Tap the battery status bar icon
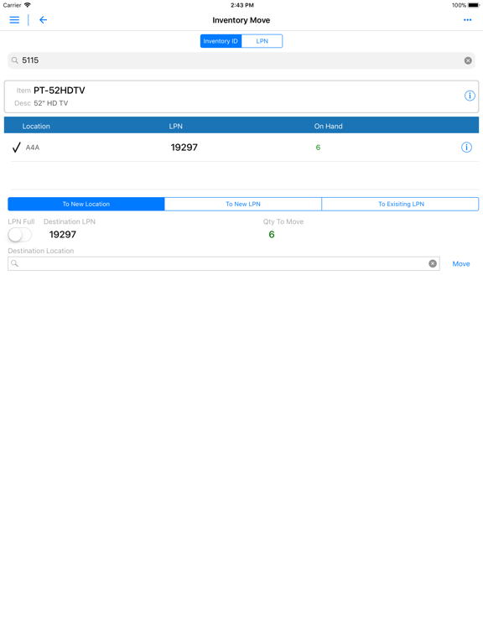Screen dimensions: 483x644 (x=474, y=5)
